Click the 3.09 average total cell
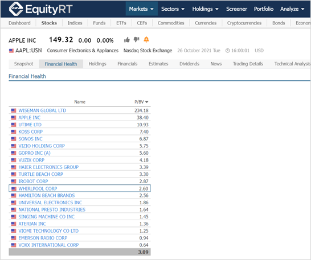The width and height of the screenshot is (311, 260). point(143,252)
